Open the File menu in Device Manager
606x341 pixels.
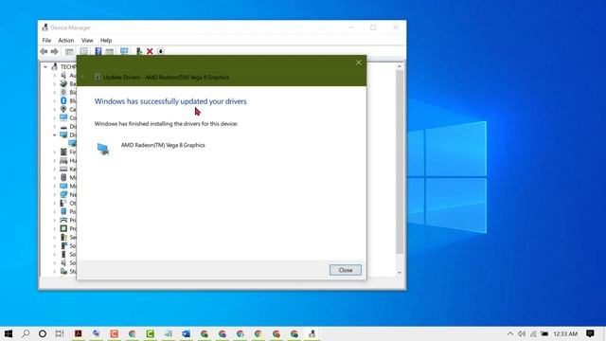click(46, 40)
